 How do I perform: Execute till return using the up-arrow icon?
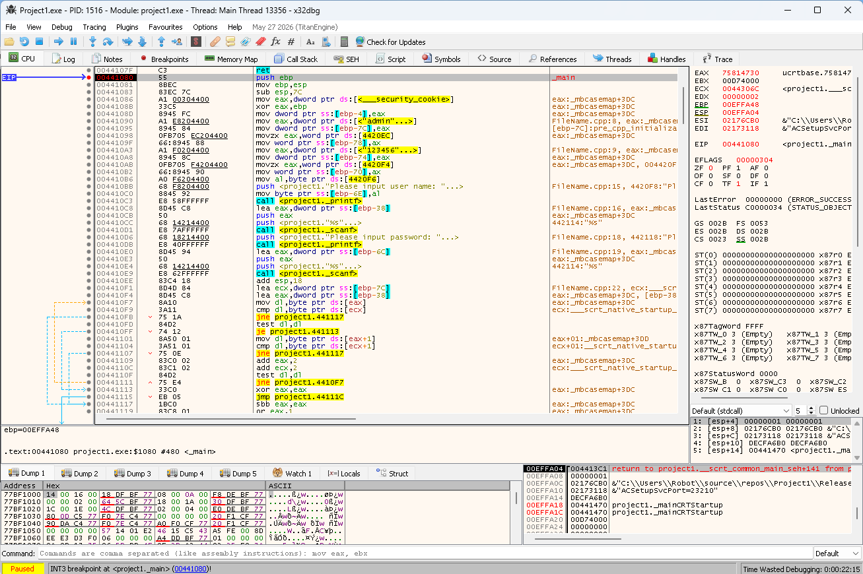[162, 42]
